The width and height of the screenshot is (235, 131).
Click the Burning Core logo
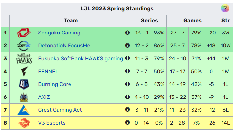tap(24, 84)
